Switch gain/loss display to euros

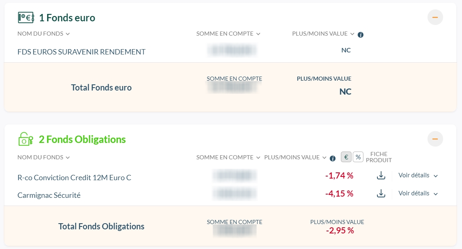346,157
